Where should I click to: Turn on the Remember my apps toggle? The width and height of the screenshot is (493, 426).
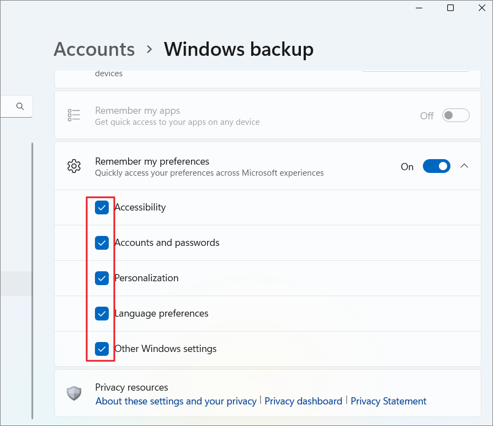point(455,115)
